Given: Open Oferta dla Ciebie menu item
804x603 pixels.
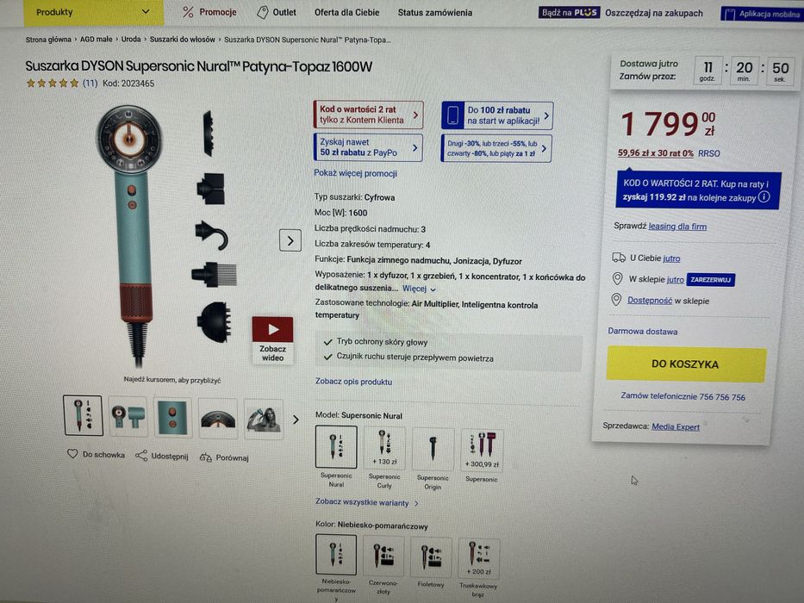Looking at the screenshot, I should tap(346, 13).
